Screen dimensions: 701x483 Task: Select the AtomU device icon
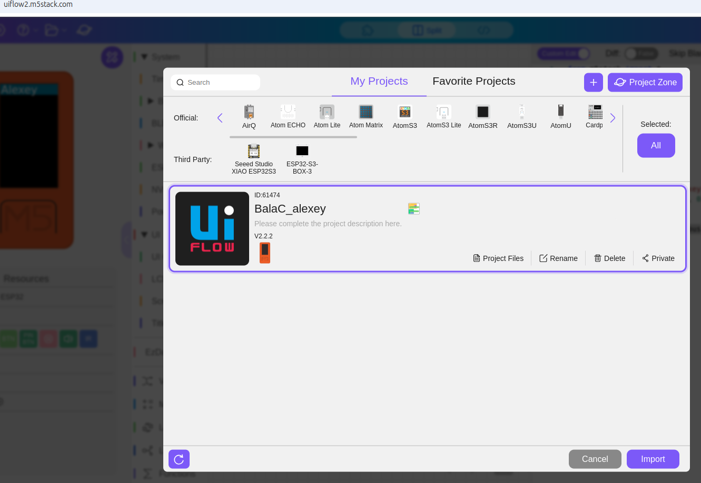coord(561,112)
